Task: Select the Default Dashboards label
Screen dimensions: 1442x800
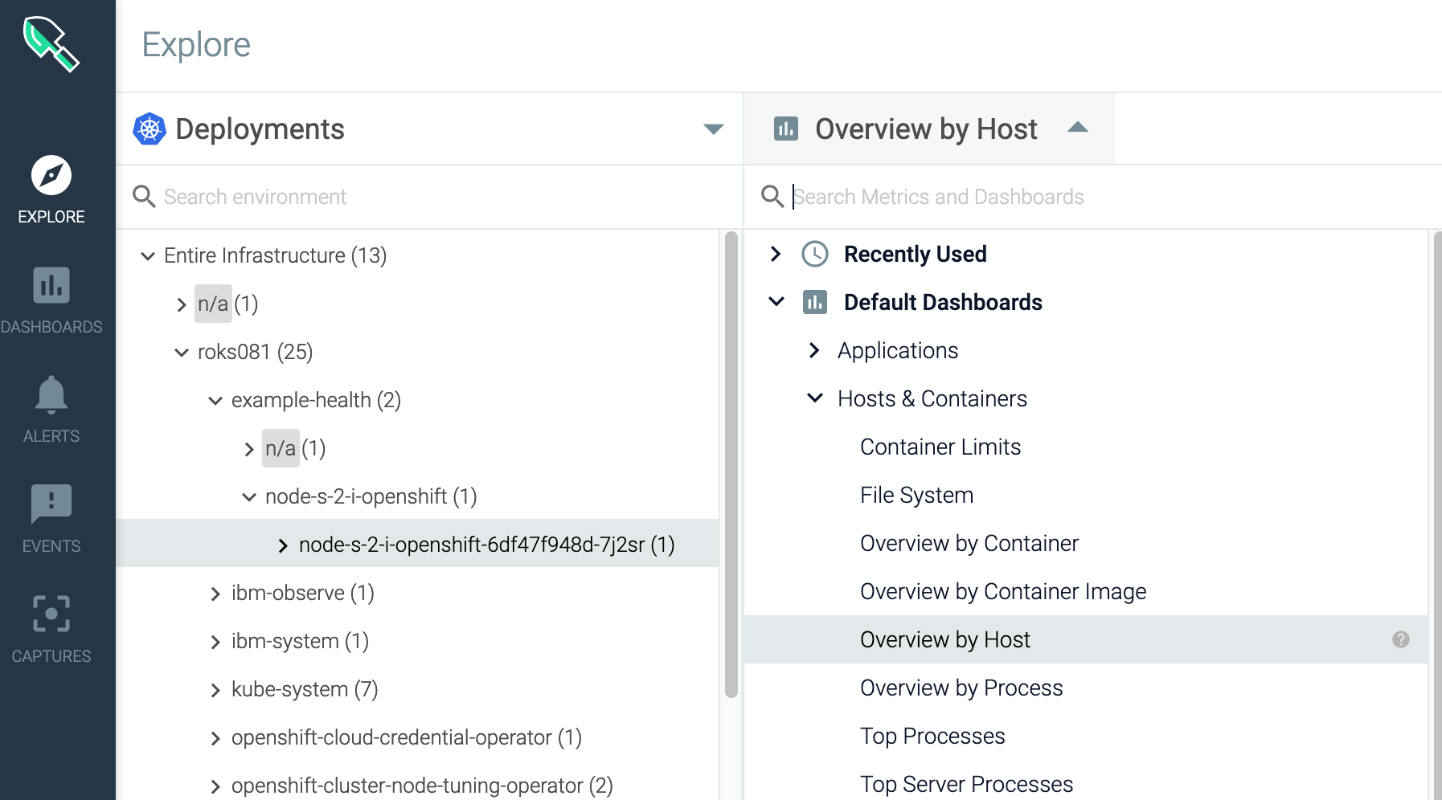Action: tap(943, 302)
